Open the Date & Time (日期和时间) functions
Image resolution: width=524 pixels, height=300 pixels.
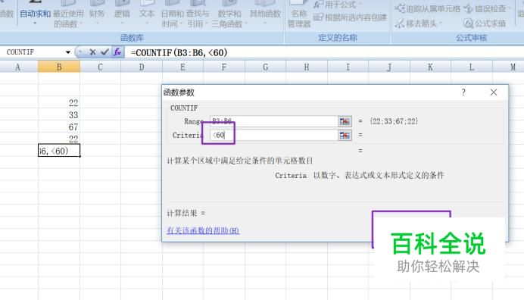click(x=172, y=14)
